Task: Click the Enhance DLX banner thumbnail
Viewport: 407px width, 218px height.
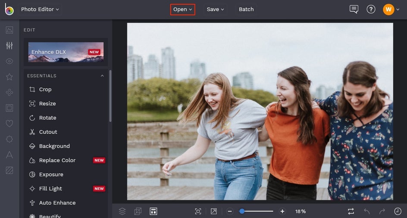Action: point(66,52)
